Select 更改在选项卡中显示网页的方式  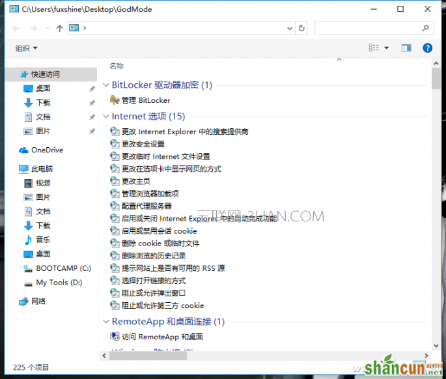click(x=171, y=169)
